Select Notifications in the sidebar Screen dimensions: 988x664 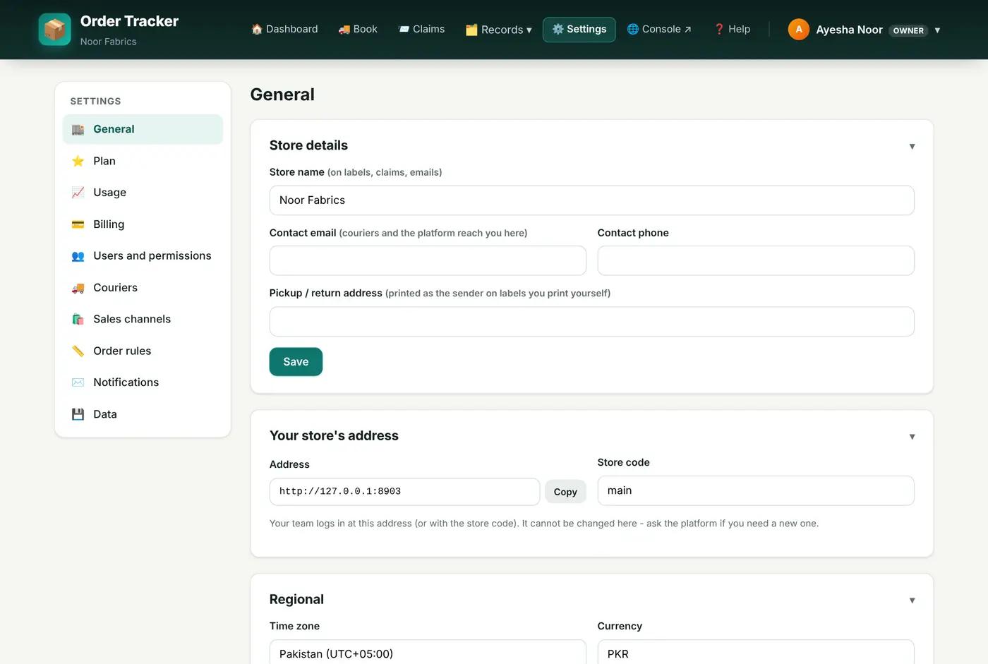pos(143,382)
